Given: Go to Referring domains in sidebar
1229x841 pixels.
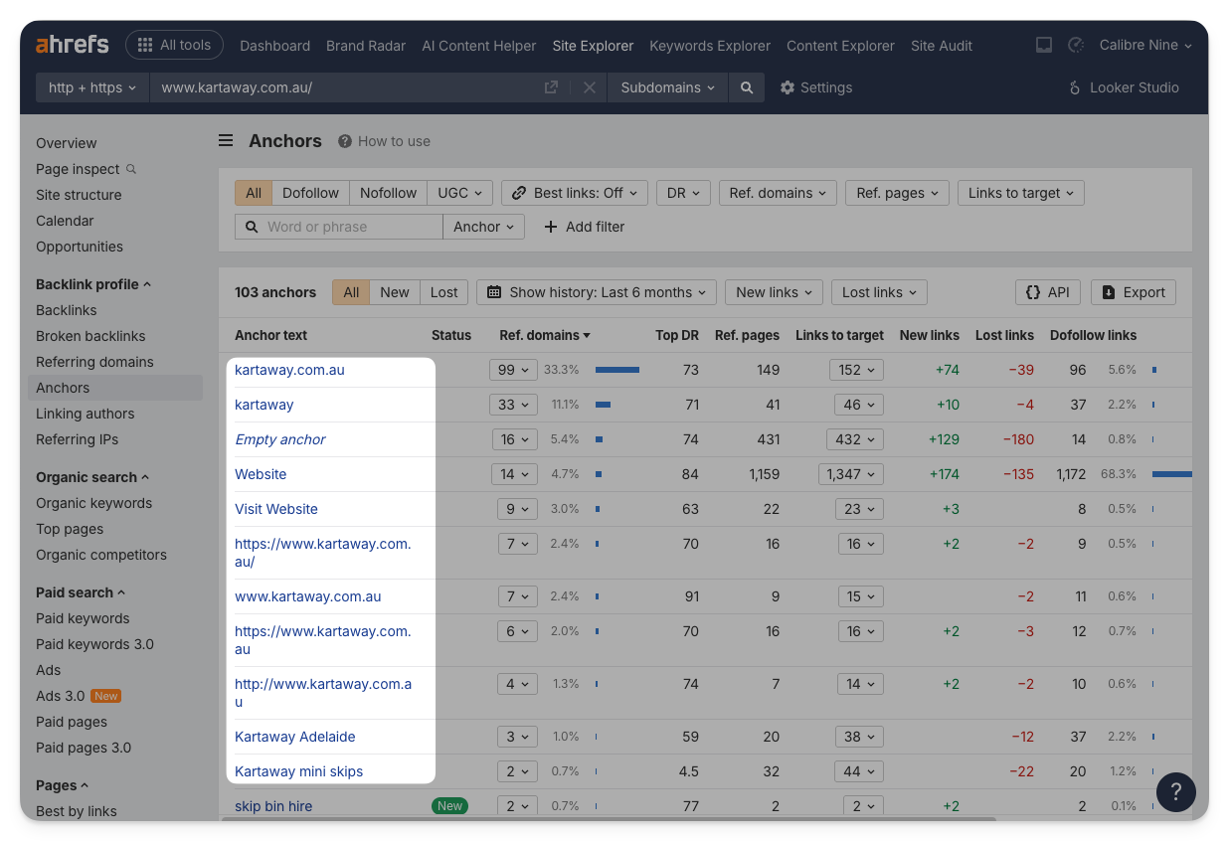Looking at the screenshot, I should point(94,362).
